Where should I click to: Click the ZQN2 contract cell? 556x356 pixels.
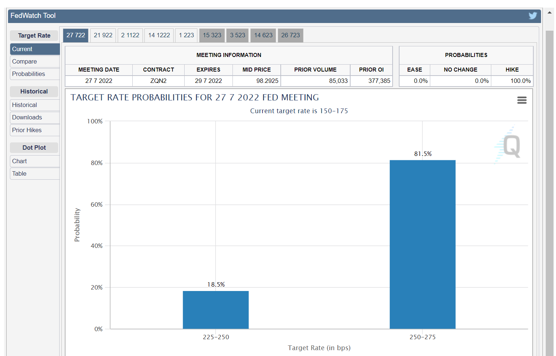pos(158,81)
